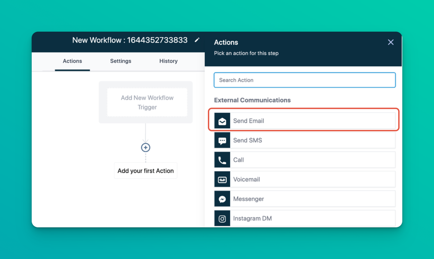Open the History tab
Screen dimensions: 434x259
coord(168,61)
